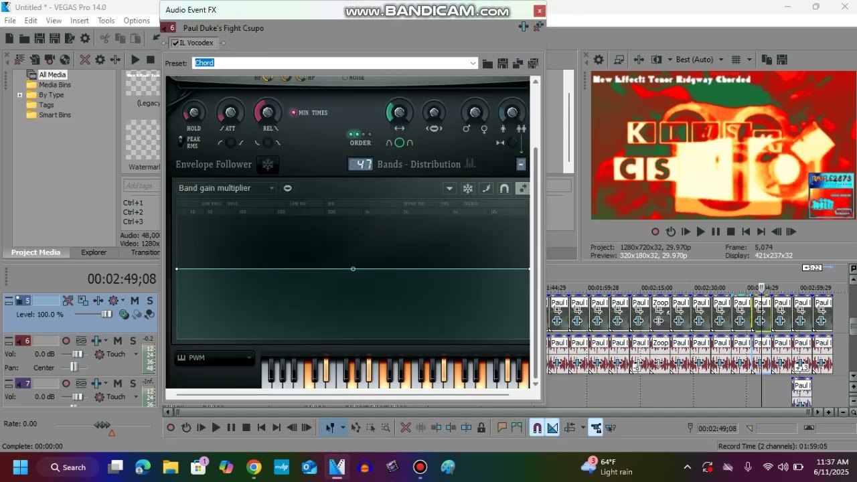Click Stop on the main timeline transport

(x=246, y=428)
